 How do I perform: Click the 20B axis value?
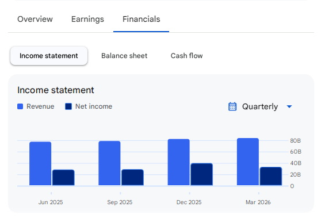click(x=295, y=175)
